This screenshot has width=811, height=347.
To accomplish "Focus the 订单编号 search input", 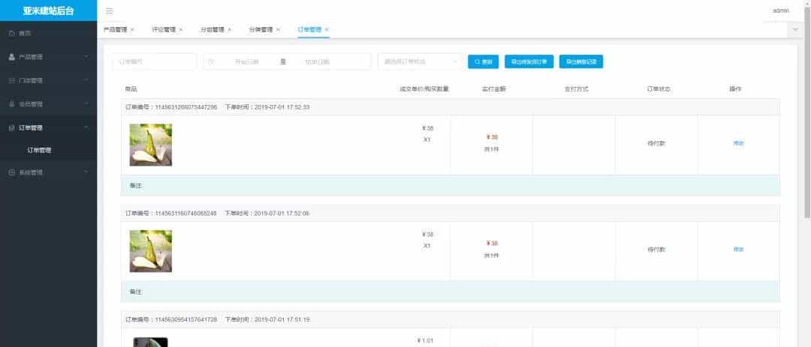I will (x=154, y=61).
